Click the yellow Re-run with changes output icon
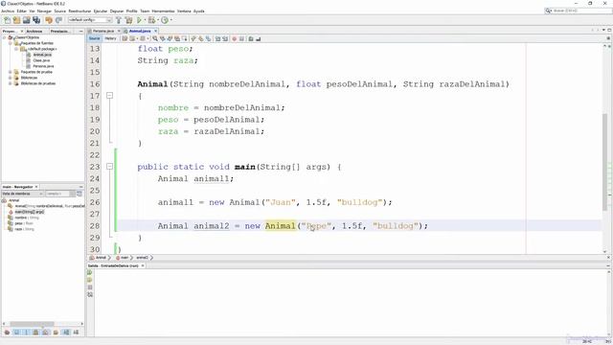The width and height of the screenshot is (613, 345). (90, 280)
